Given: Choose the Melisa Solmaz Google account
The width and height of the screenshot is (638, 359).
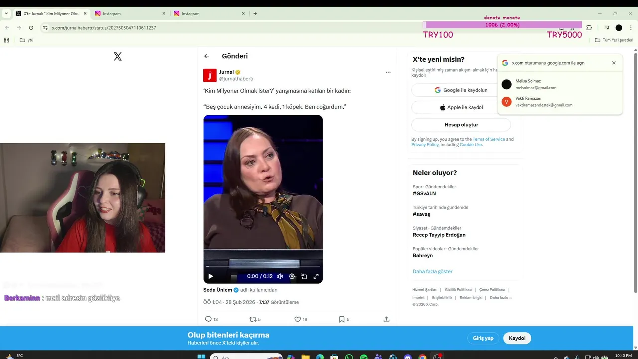Looking at the screenshot, I should [x=560, y=84].
